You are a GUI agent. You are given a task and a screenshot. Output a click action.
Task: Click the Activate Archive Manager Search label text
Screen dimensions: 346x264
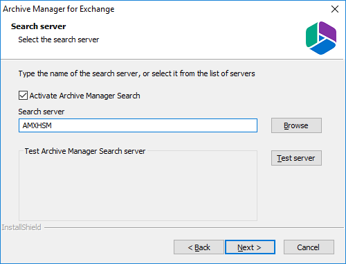(x=84, y=96)
